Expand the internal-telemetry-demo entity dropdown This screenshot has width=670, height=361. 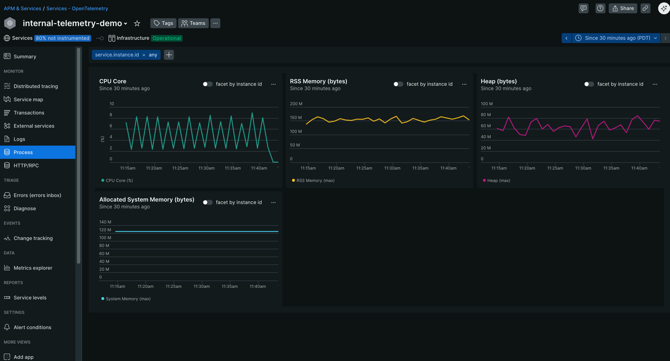[x=125, y=24]
